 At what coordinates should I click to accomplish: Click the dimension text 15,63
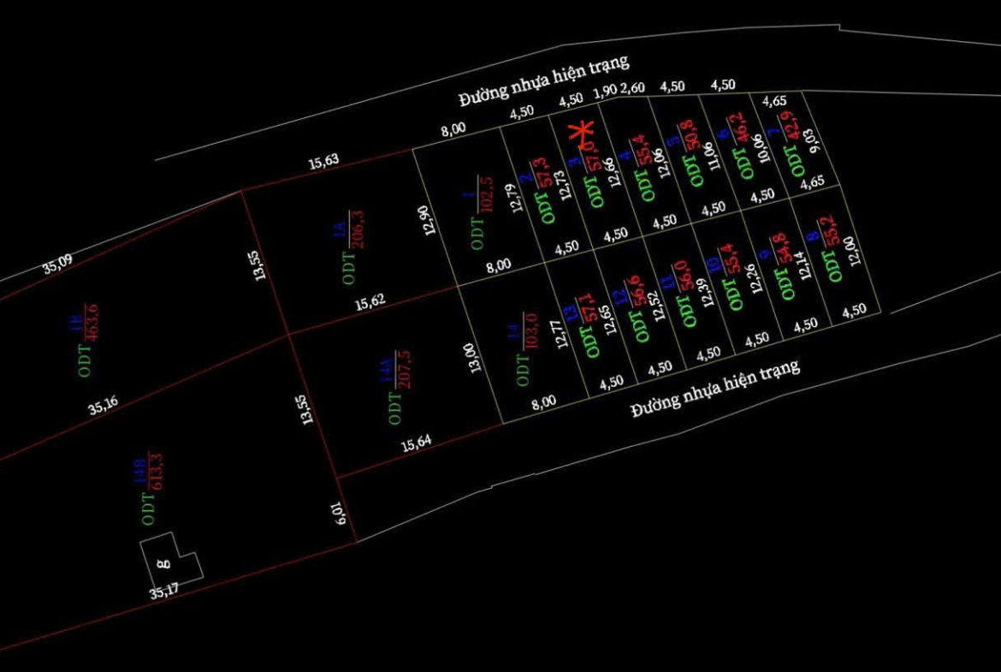323,162
